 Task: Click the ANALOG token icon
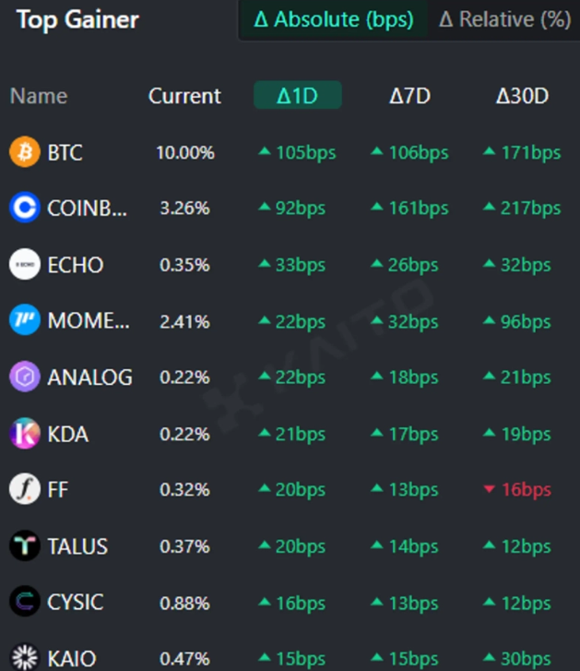pos(25,377)
